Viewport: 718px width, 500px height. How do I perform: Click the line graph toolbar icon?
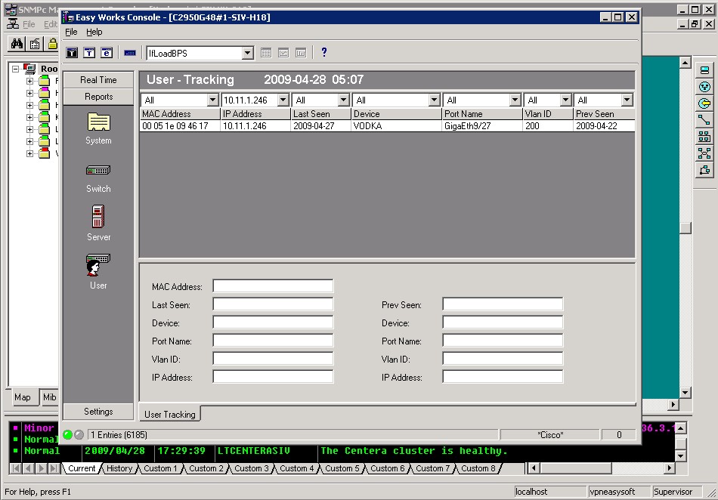click(x=283, y=53)
